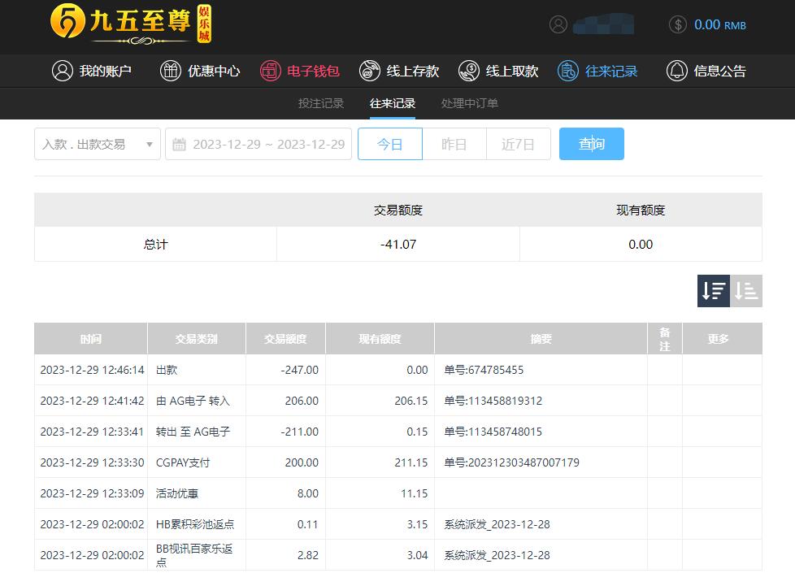Open 信息公告 announcements bell
Image resolution: width=795 pixels, height=573 pixels.
pos(706,71)
